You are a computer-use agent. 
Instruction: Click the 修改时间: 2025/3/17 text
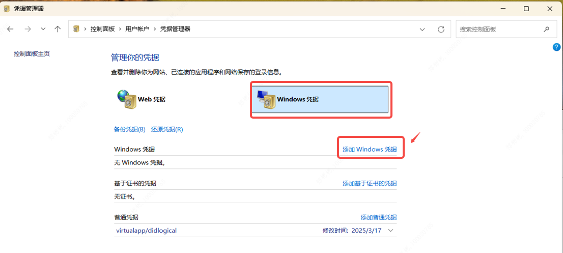(352, 231)
